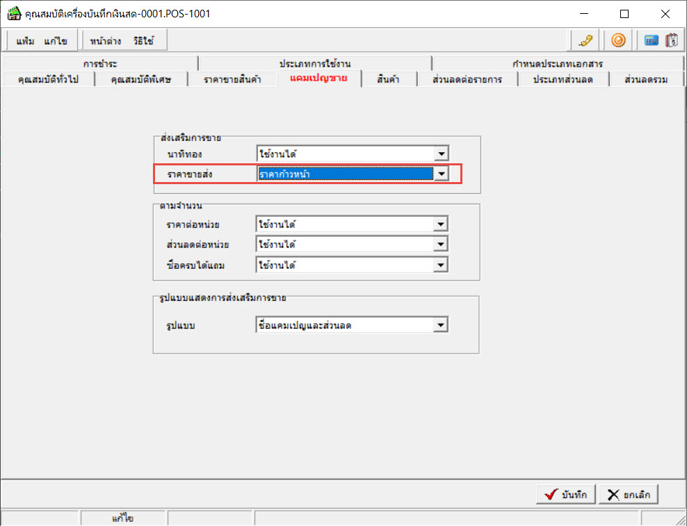
Task: Close the window with the X button
Action: point(665,14)
